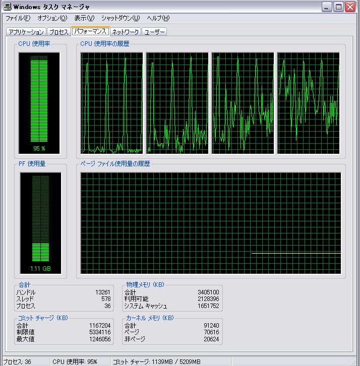360x366 pixels.
Task: Click the window resize grip in status bar
Action: pos(354,363)
